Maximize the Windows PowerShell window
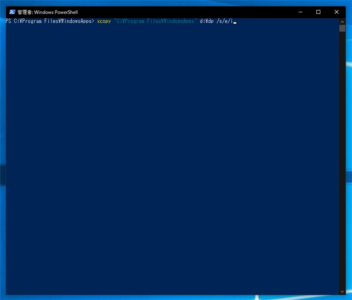This screenshot has height=300, width=352. [318, 12]
